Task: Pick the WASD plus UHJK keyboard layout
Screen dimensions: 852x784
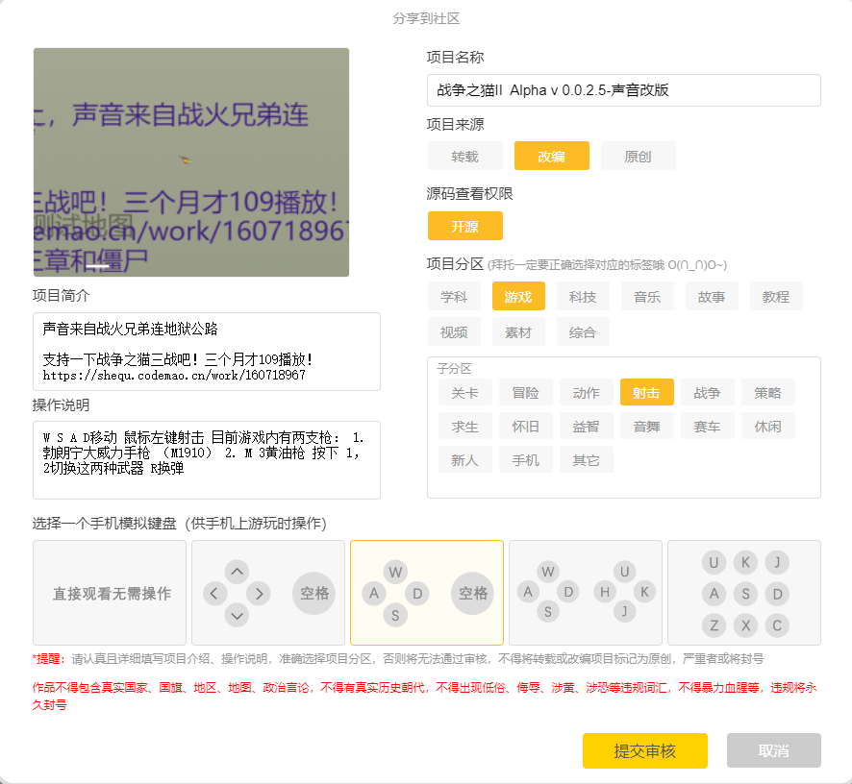Action: [585, 593]
